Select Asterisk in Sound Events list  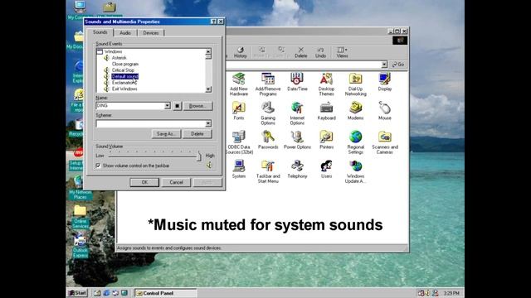119,58
